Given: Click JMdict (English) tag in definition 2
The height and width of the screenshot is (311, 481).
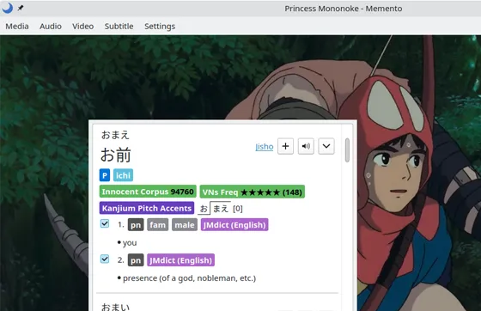Looking at the screenshot, I should point(180,260).
